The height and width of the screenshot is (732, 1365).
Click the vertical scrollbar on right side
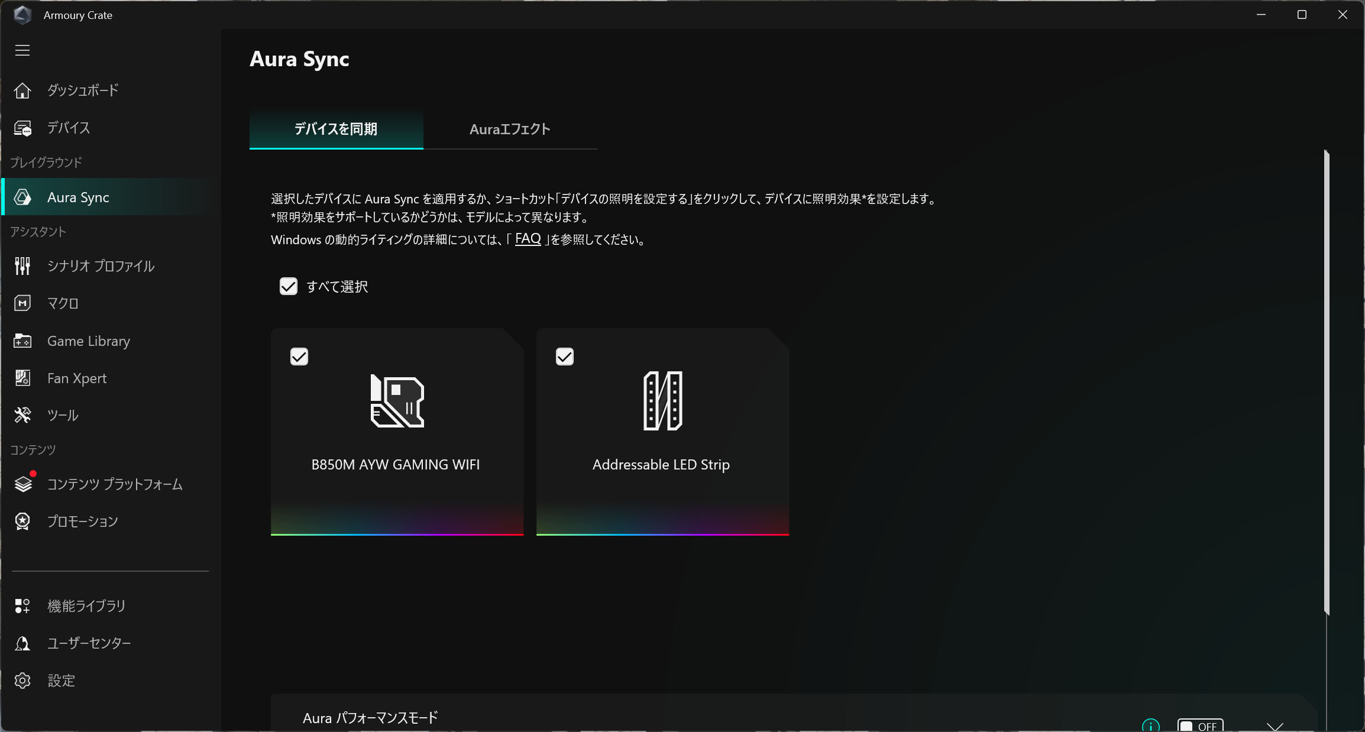pos(1327,383)
